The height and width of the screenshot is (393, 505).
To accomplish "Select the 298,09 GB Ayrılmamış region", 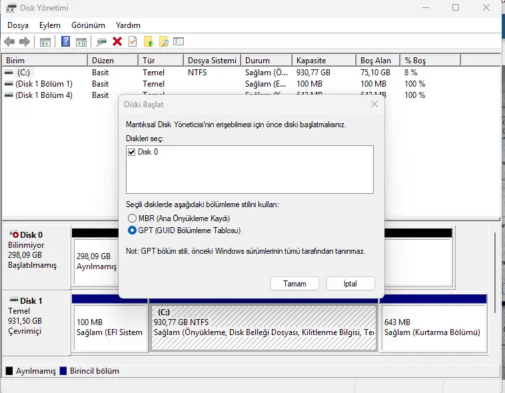I will [x=96, y=262].
